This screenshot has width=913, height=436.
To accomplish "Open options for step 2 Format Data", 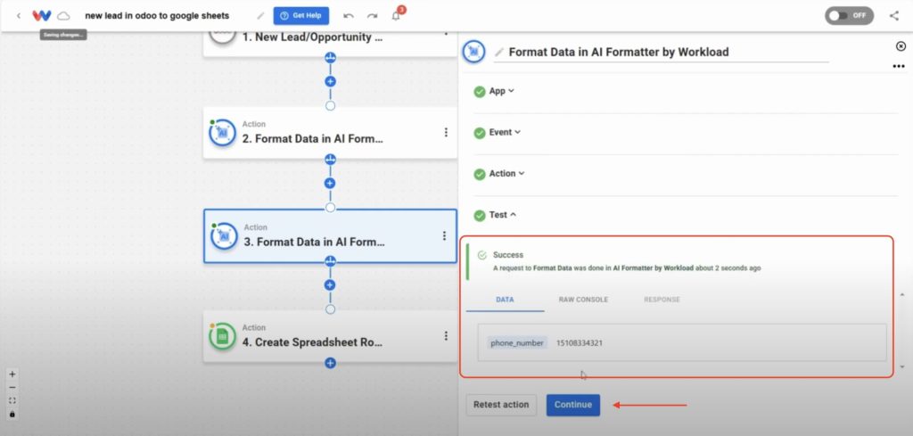I will point(446,133).
